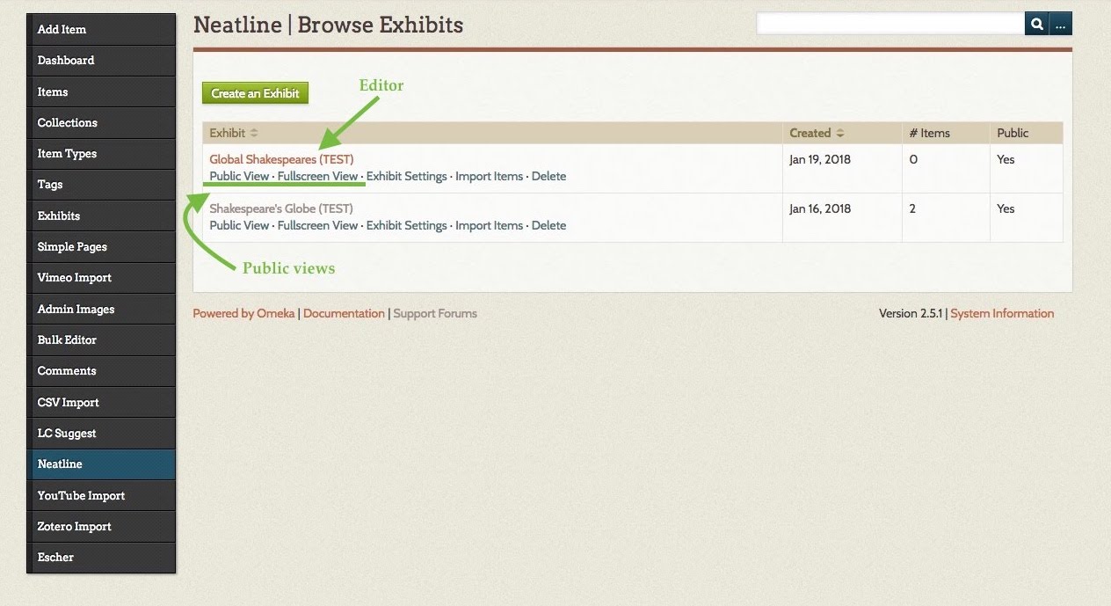This screenshot has width=1111, height=606.
Task: Open Item Types sidebar entry
Action: click(x=101, y=154)
